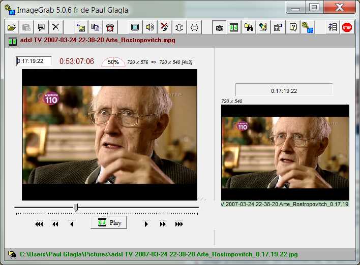This screenshot has width=360, height=265.
Task: Click the video position slider handle
Action: [x=76, y=207]
